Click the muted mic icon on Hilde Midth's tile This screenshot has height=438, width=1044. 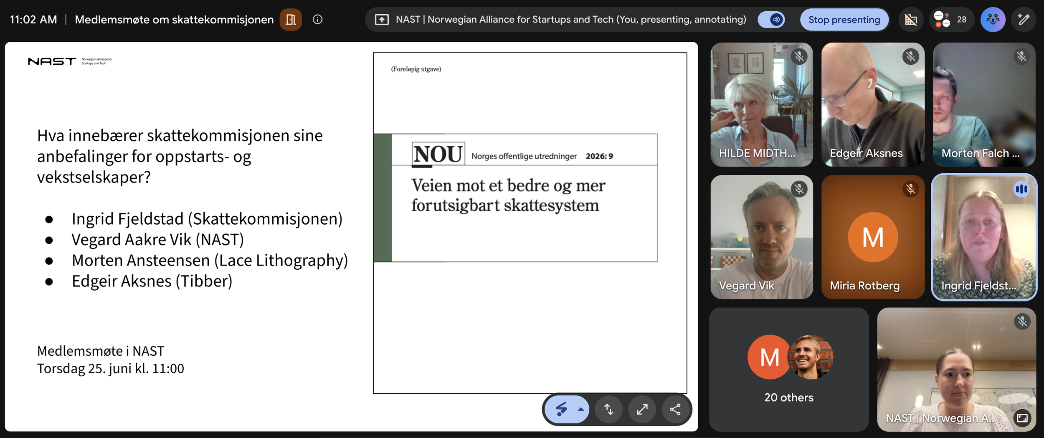pyautogui.click(x=799, y=56)
